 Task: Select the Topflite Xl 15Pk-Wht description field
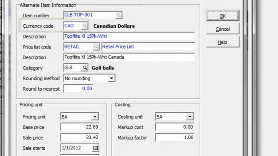click(x=129, y=36)
